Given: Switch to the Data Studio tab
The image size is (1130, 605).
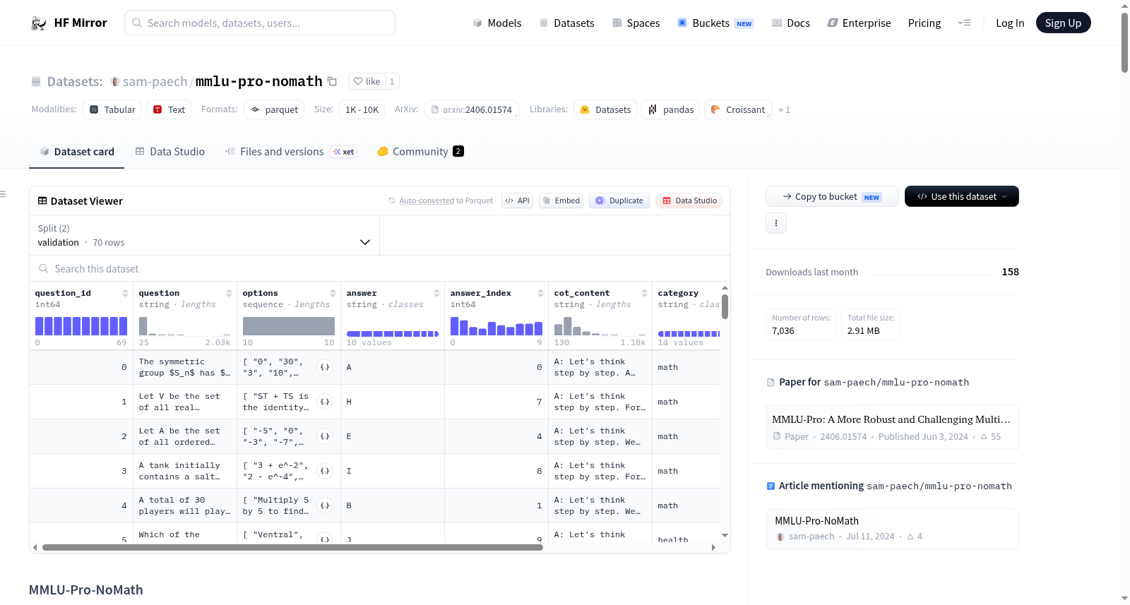Looking at the screenshot, I should pyautogui.click(x=170, y=151).
